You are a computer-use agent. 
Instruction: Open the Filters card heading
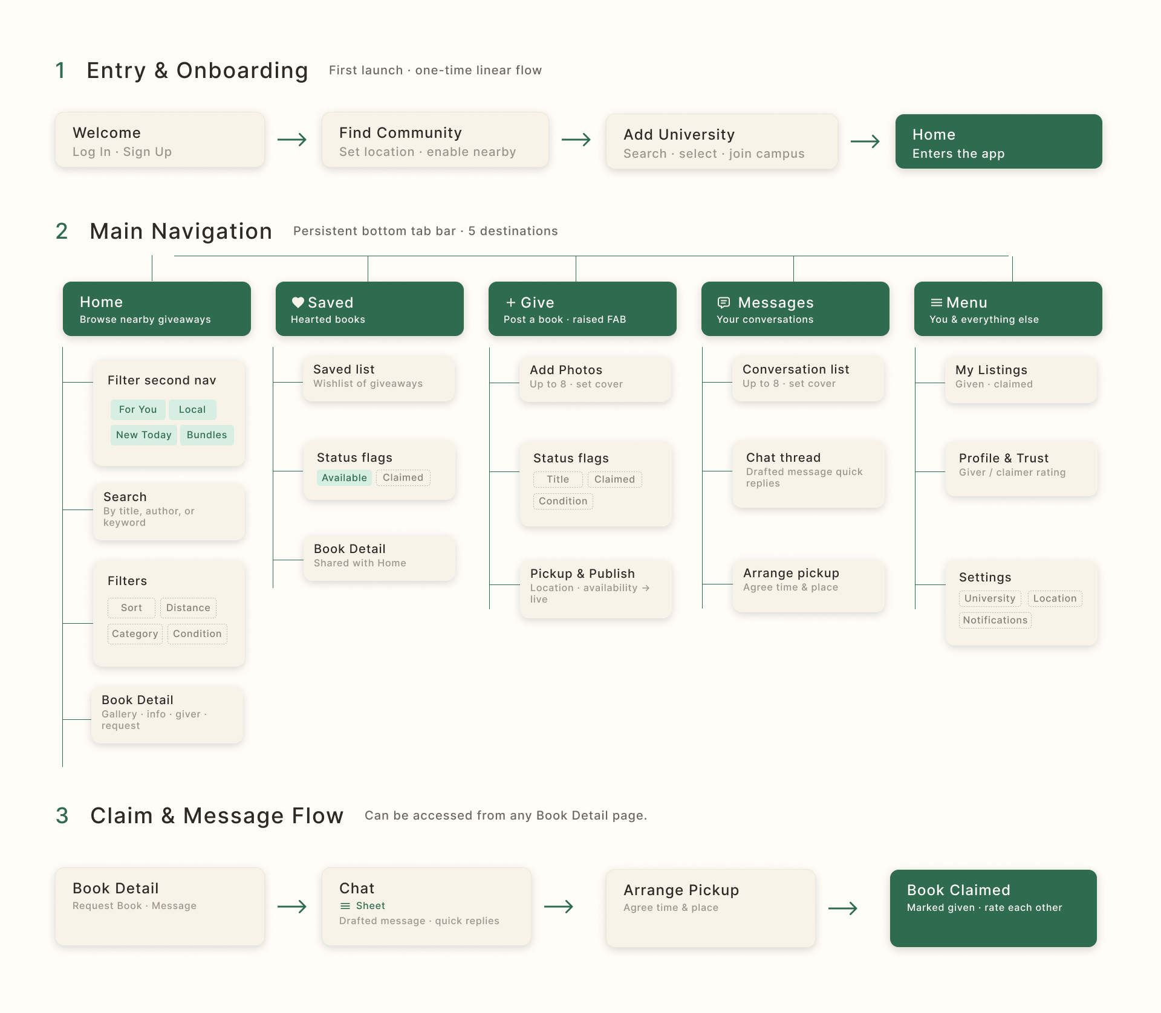tap(127, 581)
